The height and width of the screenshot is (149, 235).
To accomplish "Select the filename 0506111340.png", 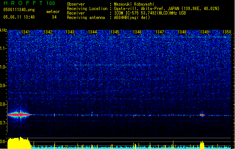I will point(19,10).
